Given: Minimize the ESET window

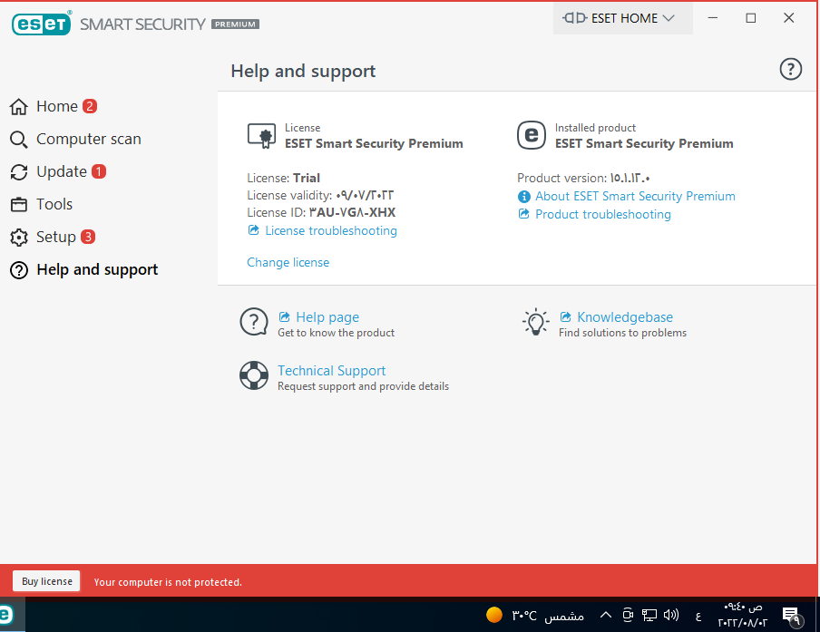Looking at the screenshot, I should 712,18.
